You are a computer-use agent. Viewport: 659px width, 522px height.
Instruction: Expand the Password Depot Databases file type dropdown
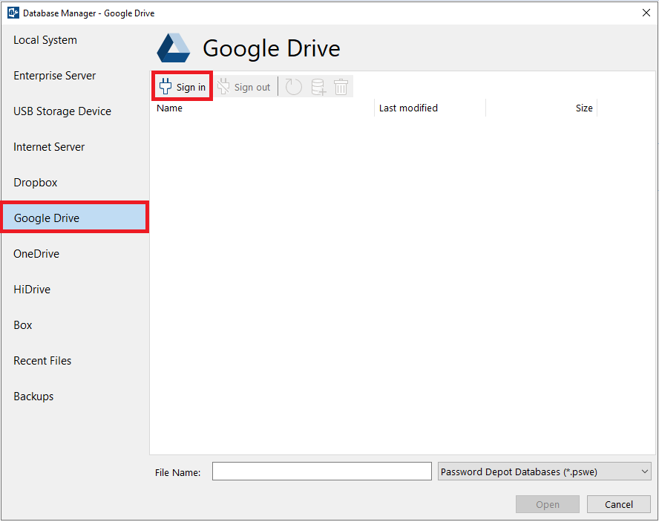click(x=544, y=472)
